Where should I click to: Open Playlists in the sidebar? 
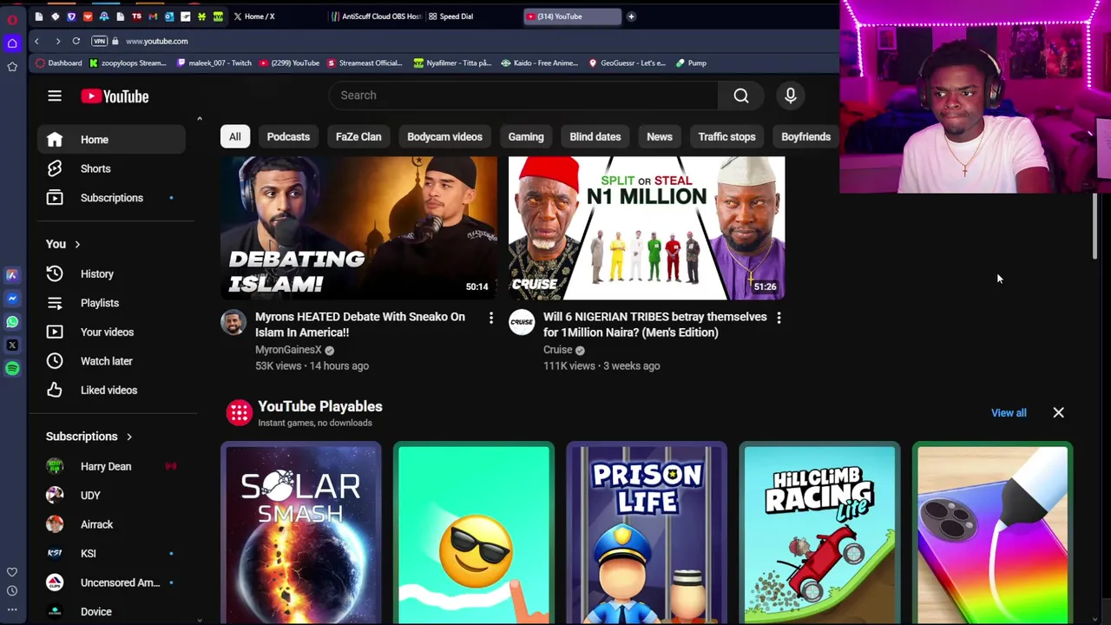click(x=111, y=303)
